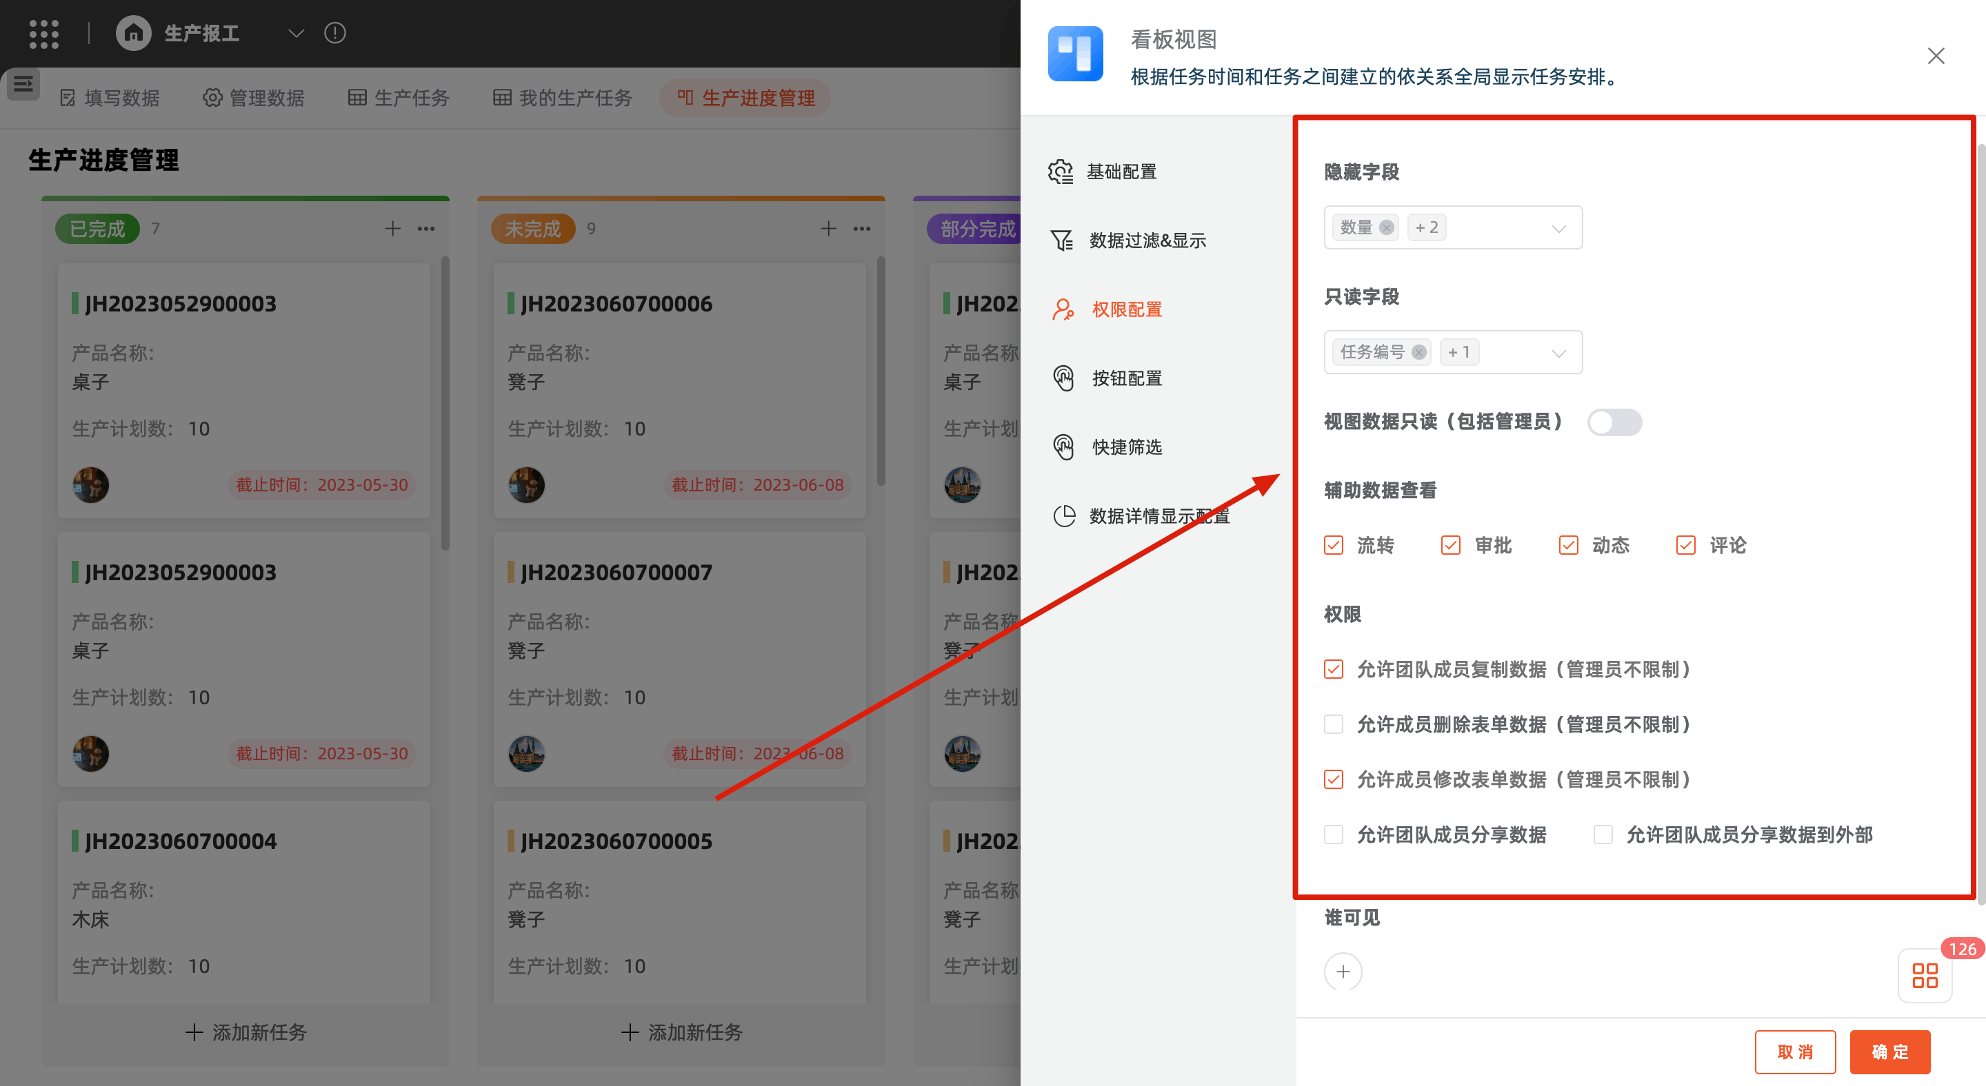The width and height of the screenshot is (1986, 1086).
Task: Click the home icon next to 生产报工
Action: 133,33
